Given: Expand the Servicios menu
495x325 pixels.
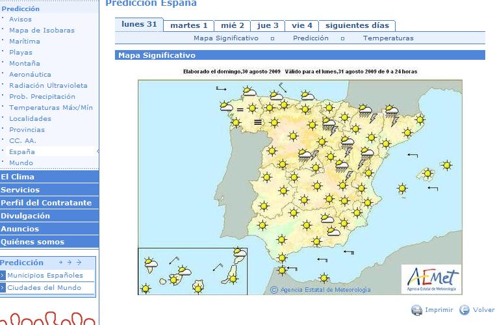Looking at the screenshot, I should 49,190.
